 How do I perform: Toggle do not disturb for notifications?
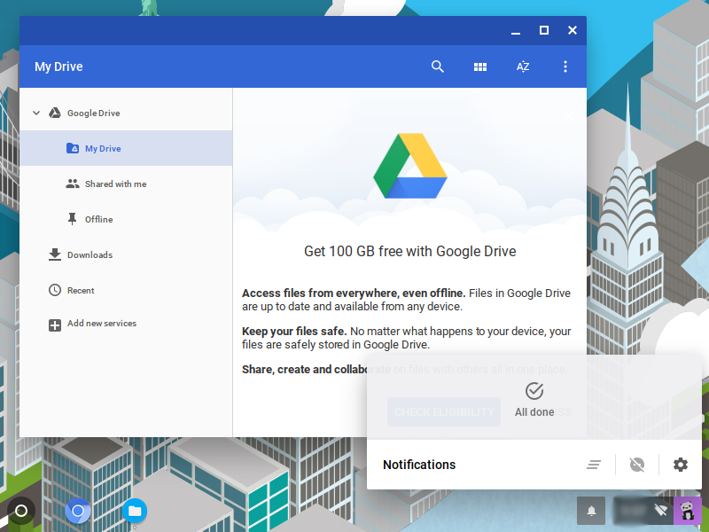(636, 465)
